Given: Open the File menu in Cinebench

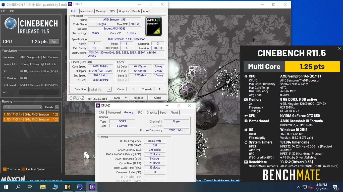Looking at the screenshot, I should click(x=3, y=11).
